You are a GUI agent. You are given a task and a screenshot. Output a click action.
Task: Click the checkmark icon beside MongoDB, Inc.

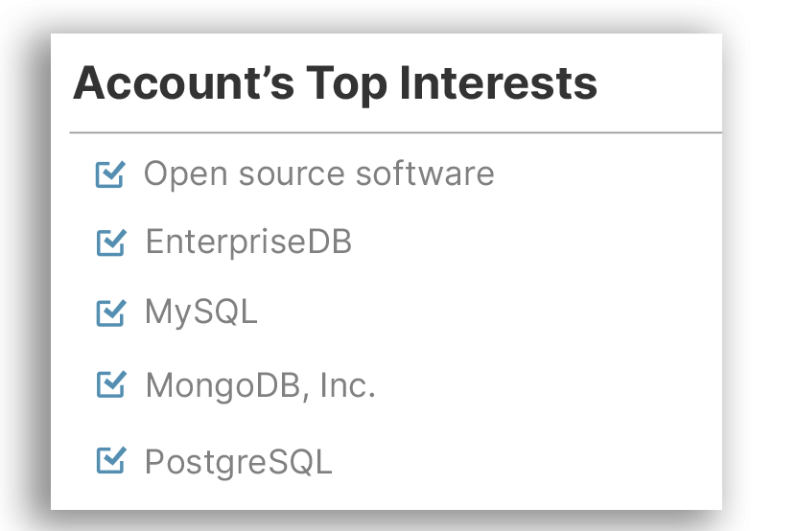111,384
